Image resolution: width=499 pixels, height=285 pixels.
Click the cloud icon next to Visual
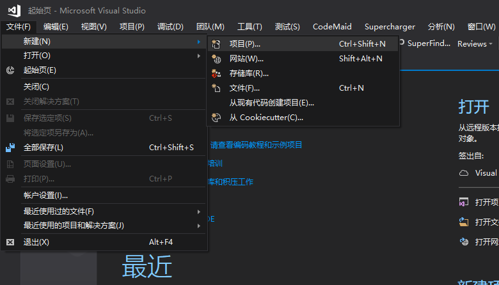click(464, 173)
